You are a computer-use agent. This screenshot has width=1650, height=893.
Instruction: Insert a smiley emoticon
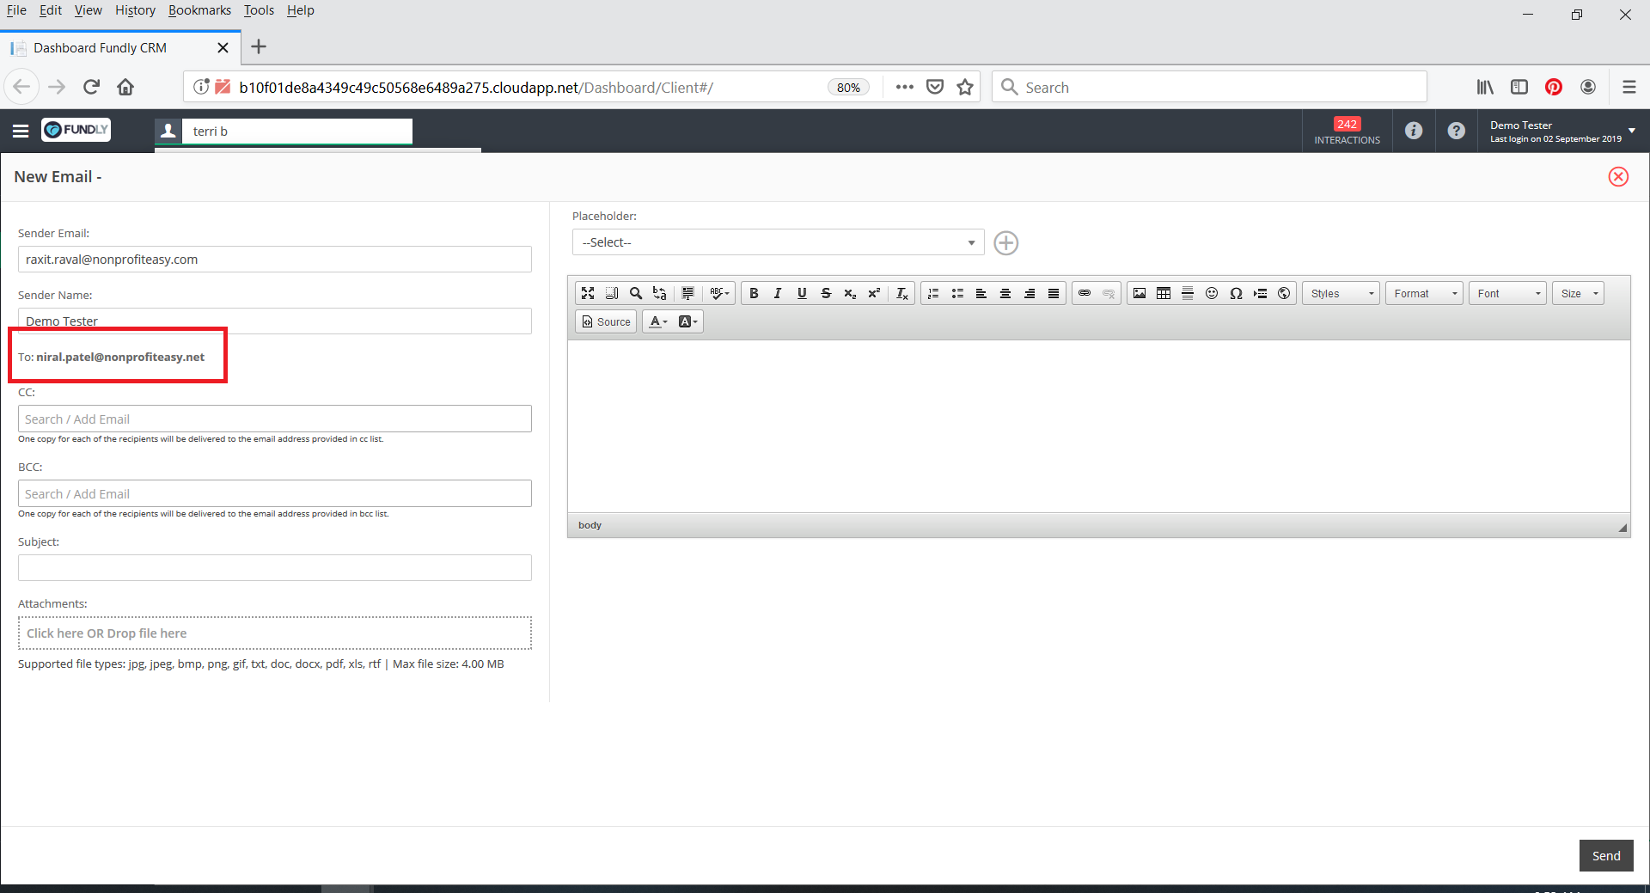coord(1212,293)
